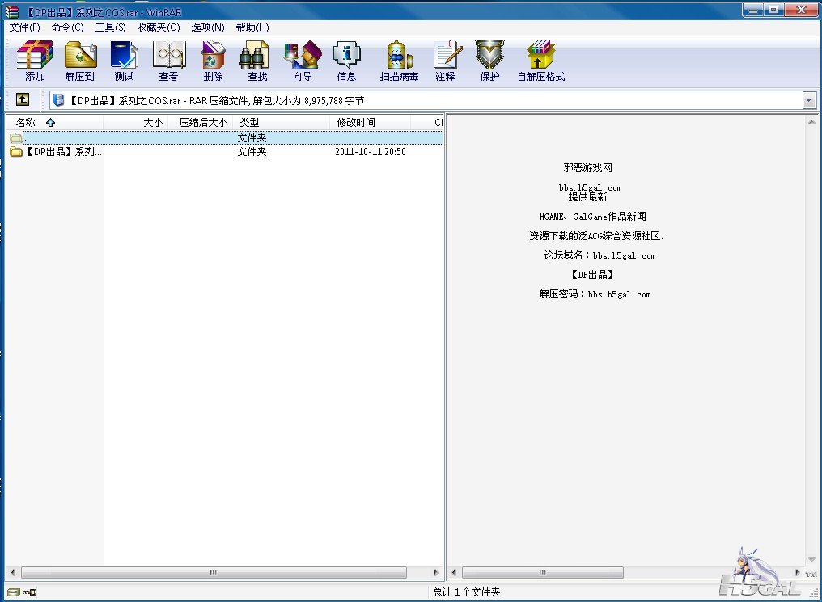Click the file list horizontal scrollbar
822x602 pixels.
pyautogui.click(x=214, y=572)
